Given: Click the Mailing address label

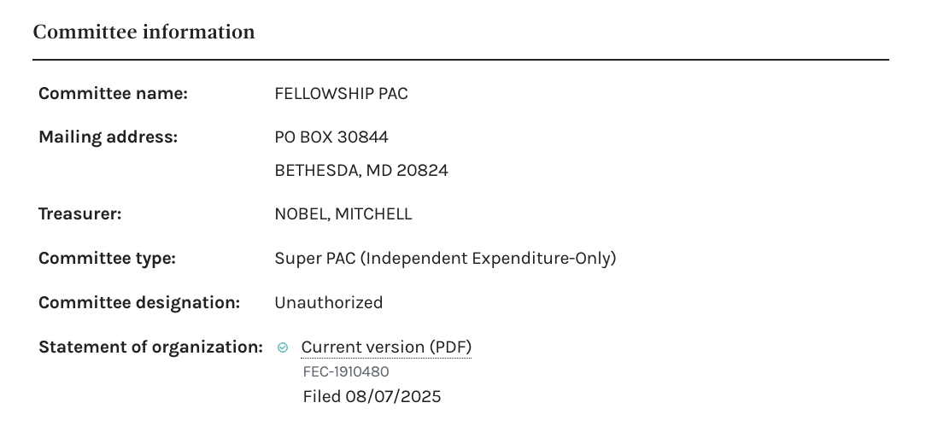Looking at the screenshot, I should tap(108, 137).
